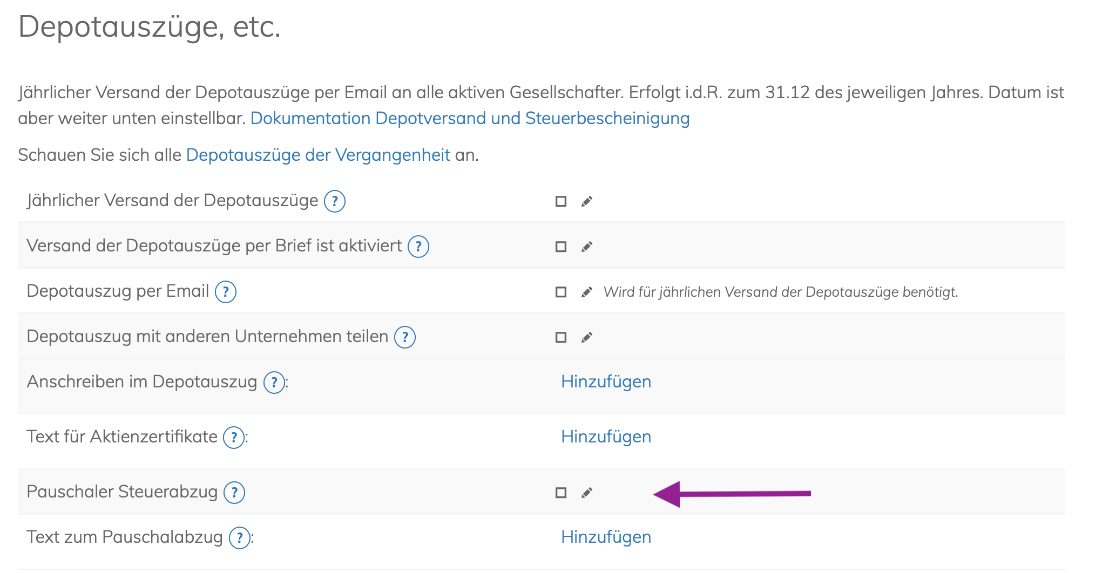Show help for Depotauszug mit anderen Unternehmen teilen
The width and height of the screenshot is (1109, 573).
pyautogui.click(x=404, y=337)
